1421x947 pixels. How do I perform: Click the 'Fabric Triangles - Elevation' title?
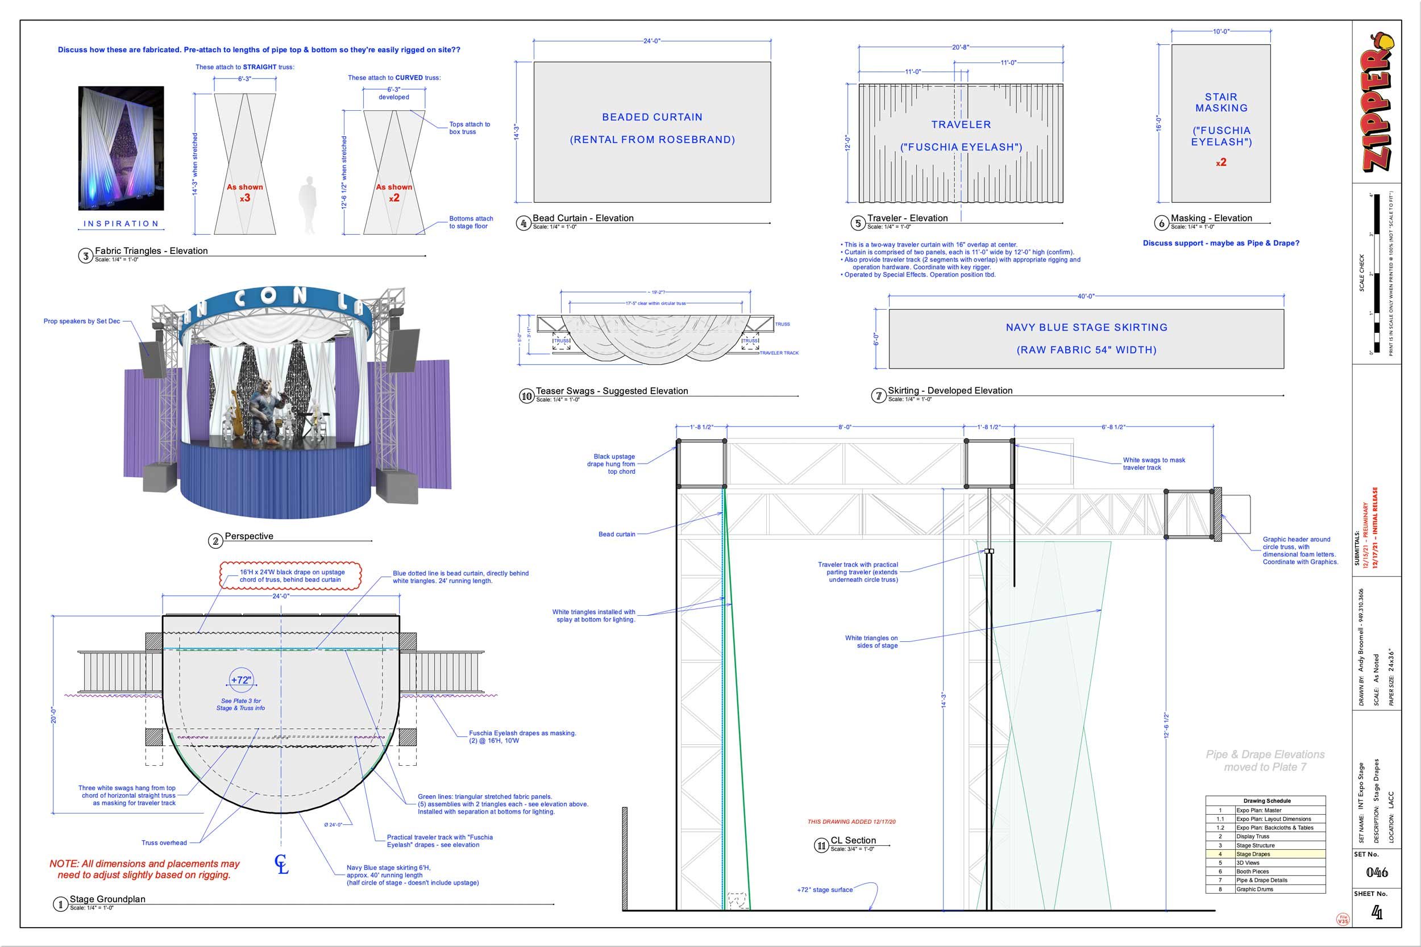pyautogui.click(x=151, y=251)
